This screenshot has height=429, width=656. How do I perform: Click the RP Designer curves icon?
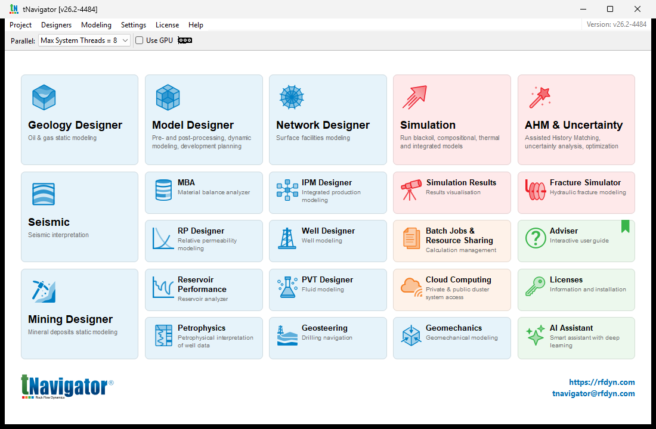click(163, 238)
